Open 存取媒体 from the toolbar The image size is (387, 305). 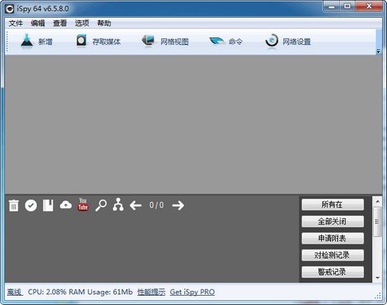click(98, 41)
